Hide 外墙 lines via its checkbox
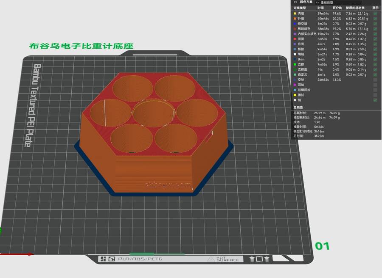Screen dimensions: 382x278 coord(375,19)
